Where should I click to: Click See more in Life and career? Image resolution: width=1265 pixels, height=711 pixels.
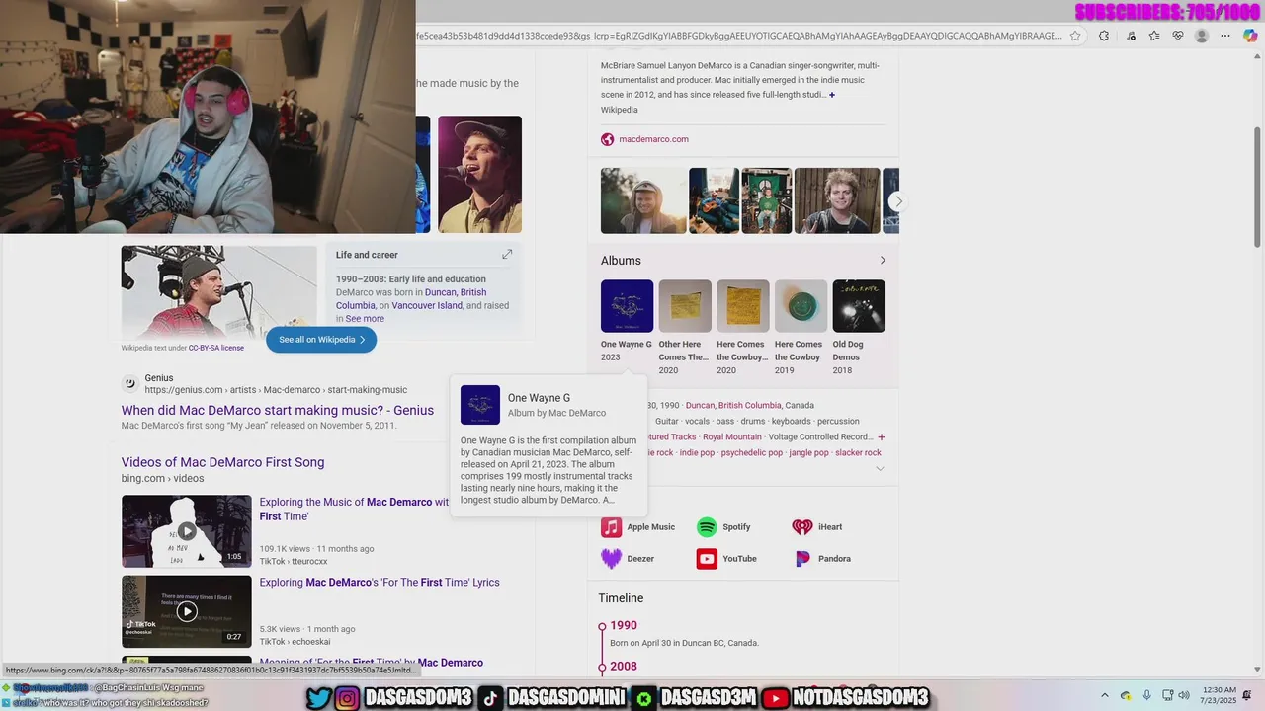point(365,319)
